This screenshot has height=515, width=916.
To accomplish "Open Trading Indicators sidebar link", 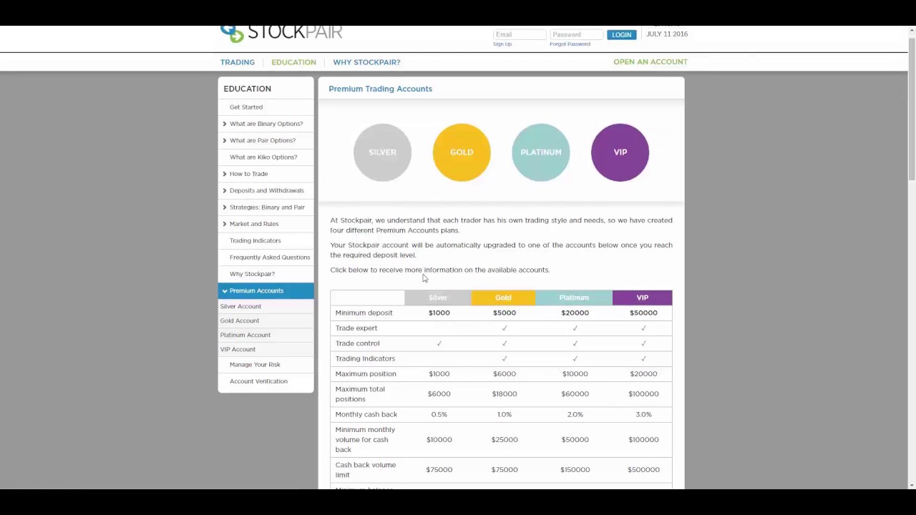I will pos(255,240).
